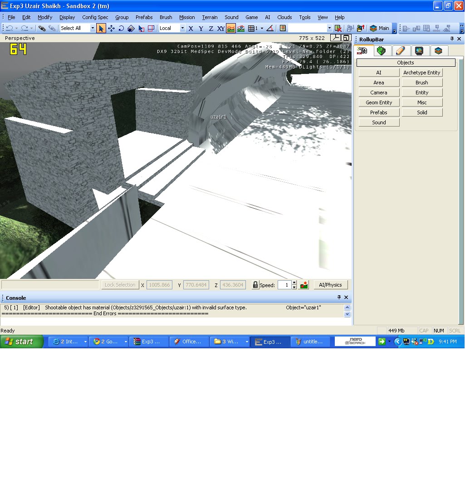Viewport: 465px width, 488px height.
Task: Click the Load objects icon with red arrow
Action: pos(360,28)
